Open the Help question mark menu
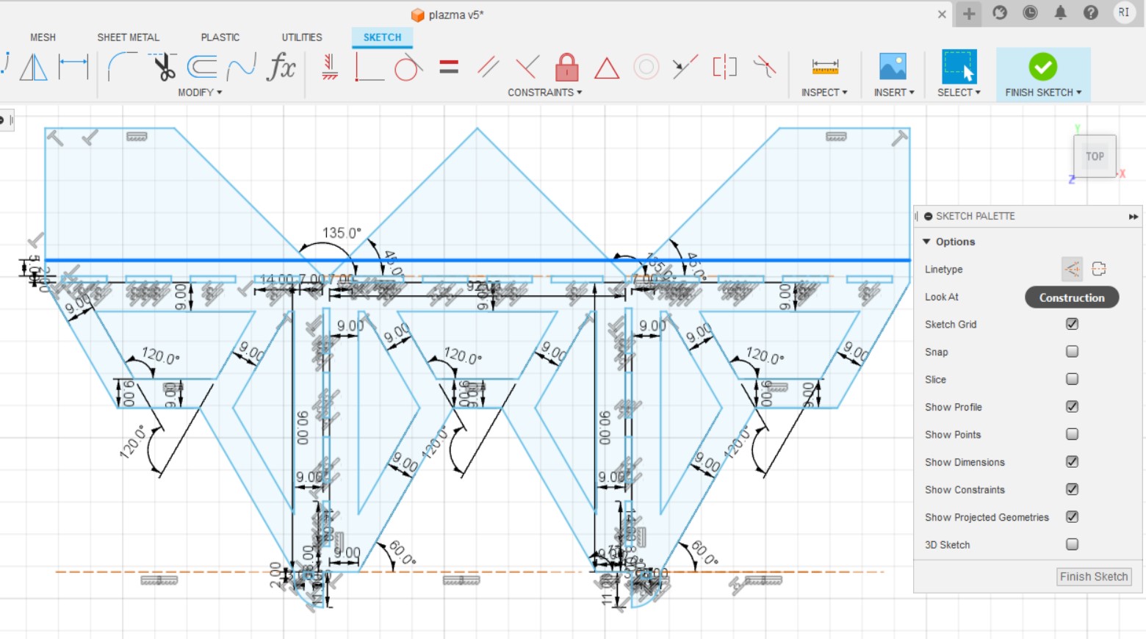 click(1091, 12)
